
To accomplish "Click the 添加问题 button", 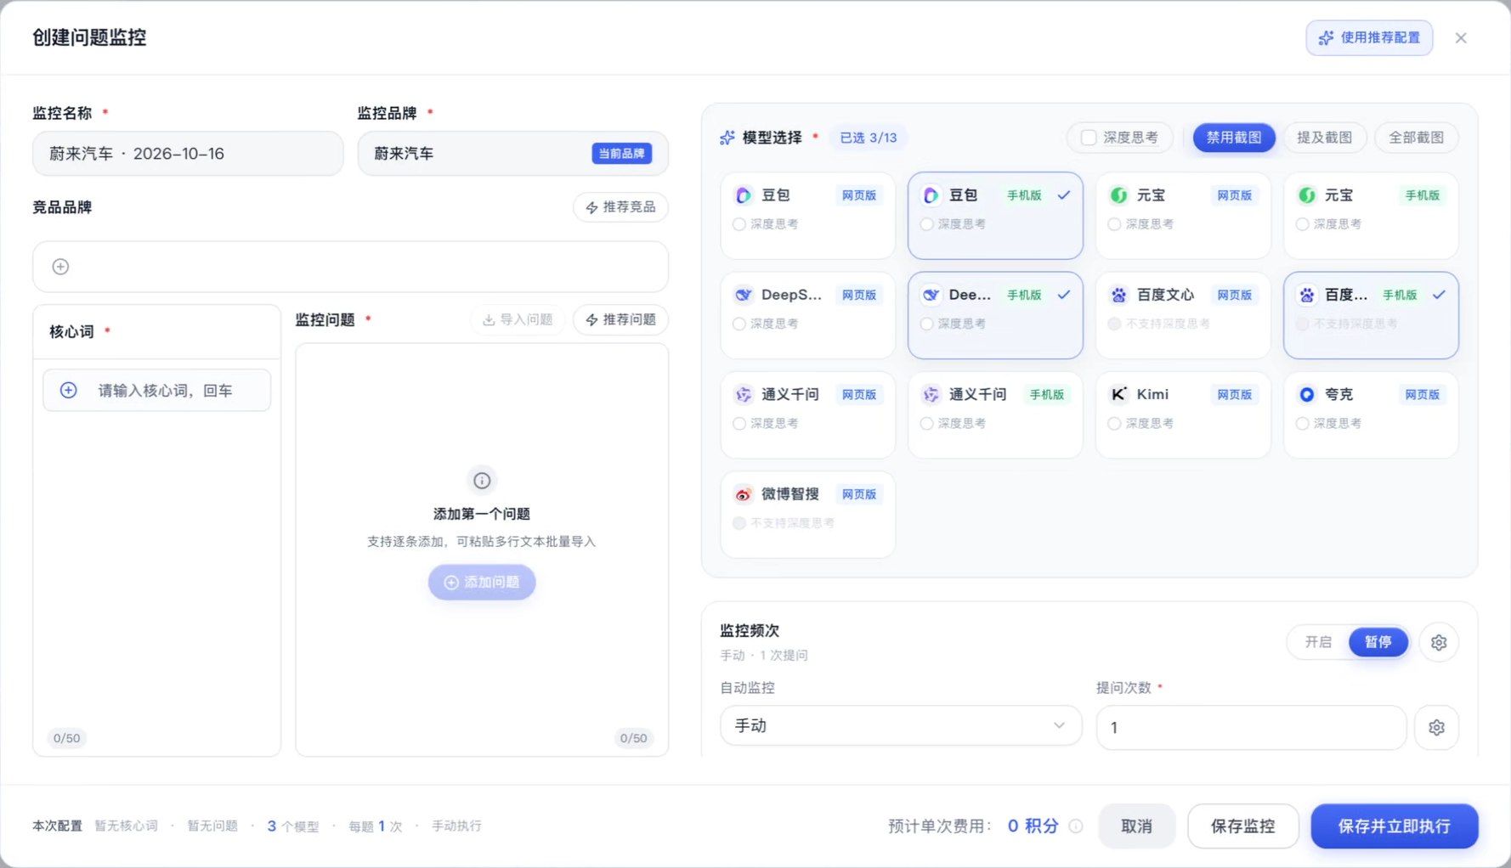I will point(482,583).
